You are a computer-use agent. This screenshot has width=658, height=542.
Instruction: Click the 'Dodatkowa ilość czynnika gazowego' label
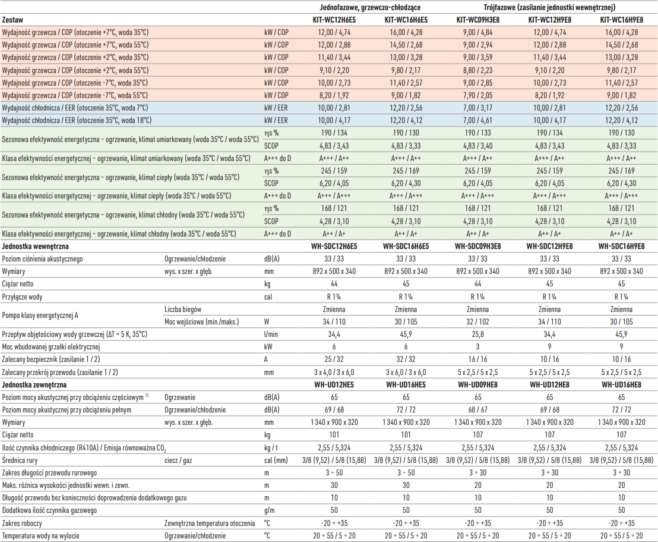(x=49, y=511)
